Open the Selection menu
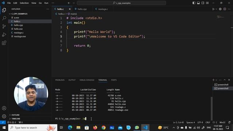Image resolution: width=233 pixels, height=131 pixels. click(24, 3)
